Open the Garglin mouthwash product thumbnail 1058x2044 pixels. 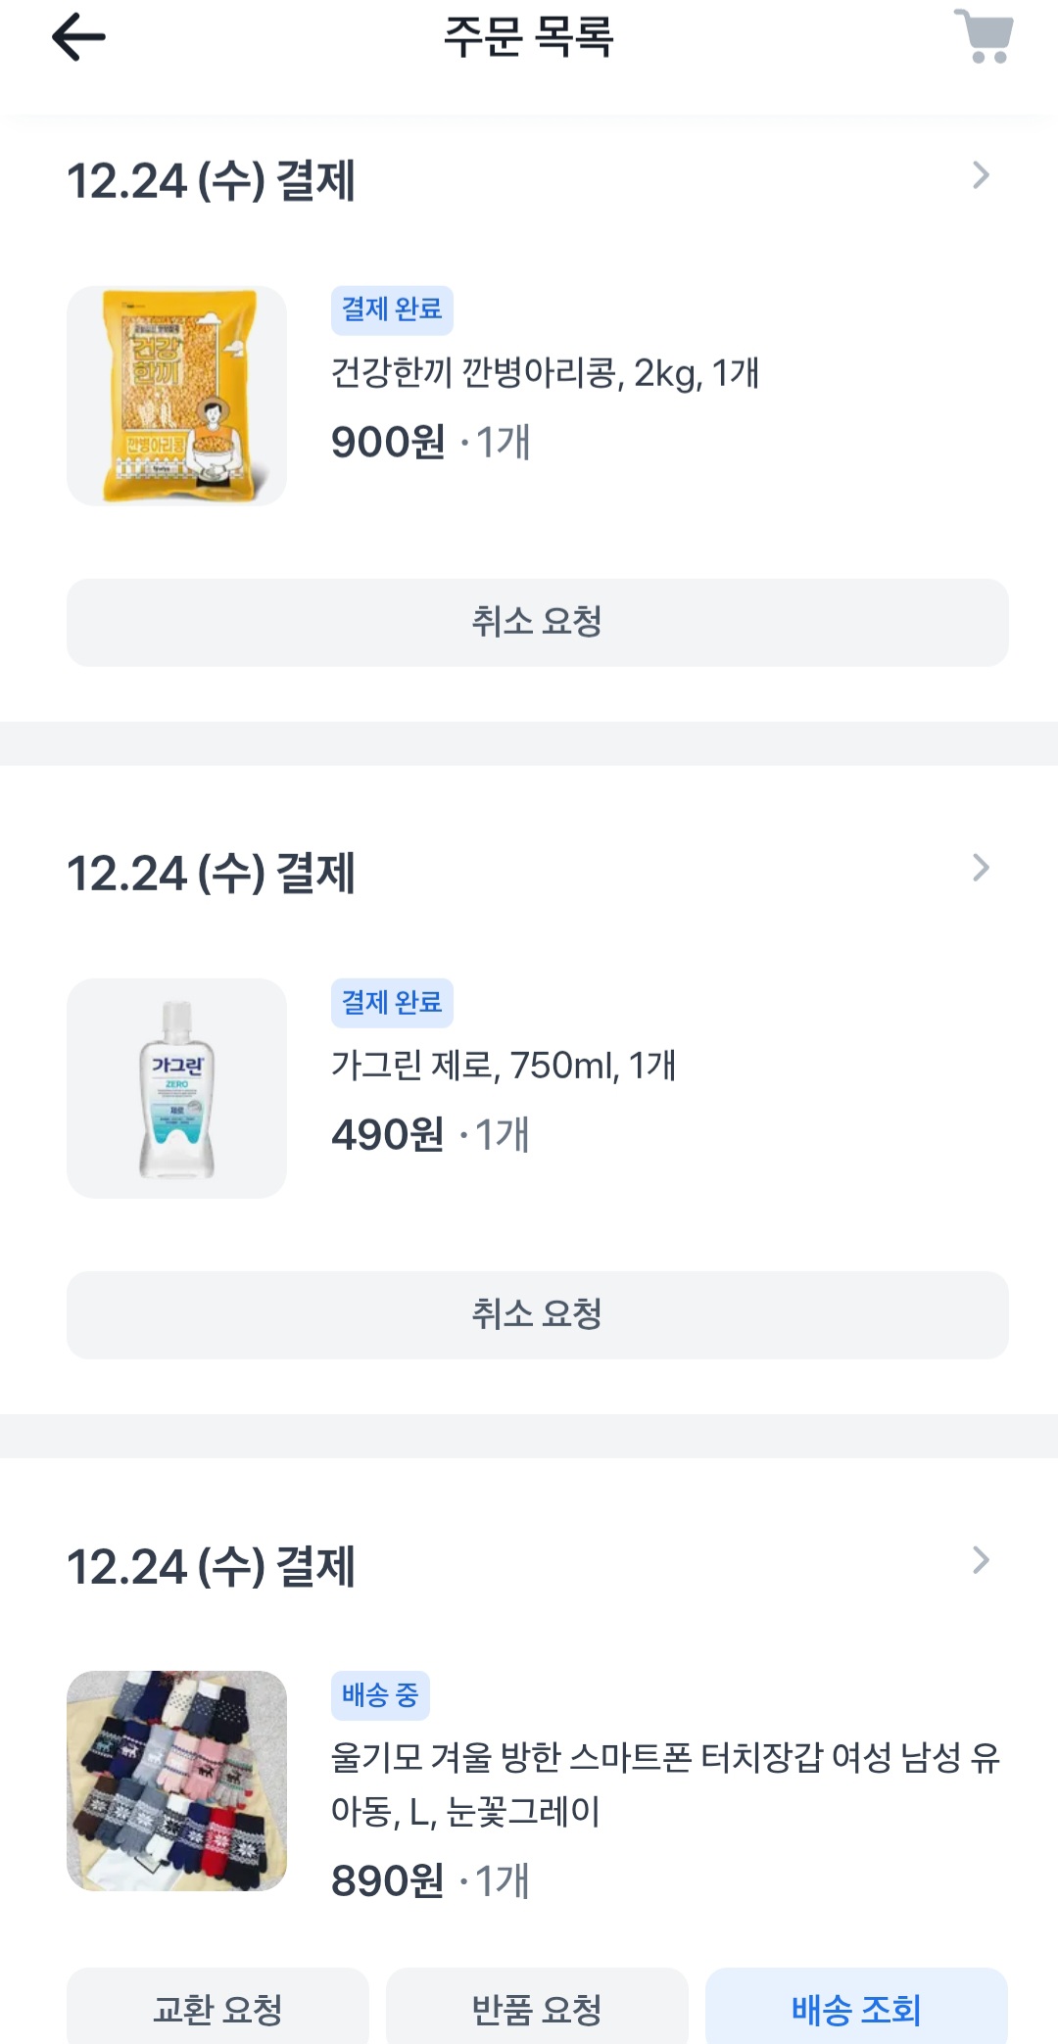pos(176,1088)
